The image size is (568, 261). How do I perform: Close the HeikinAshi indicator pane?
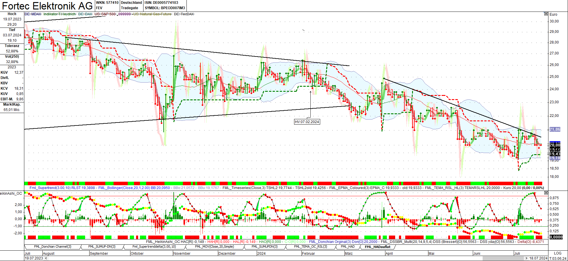(x=546, y=193)
